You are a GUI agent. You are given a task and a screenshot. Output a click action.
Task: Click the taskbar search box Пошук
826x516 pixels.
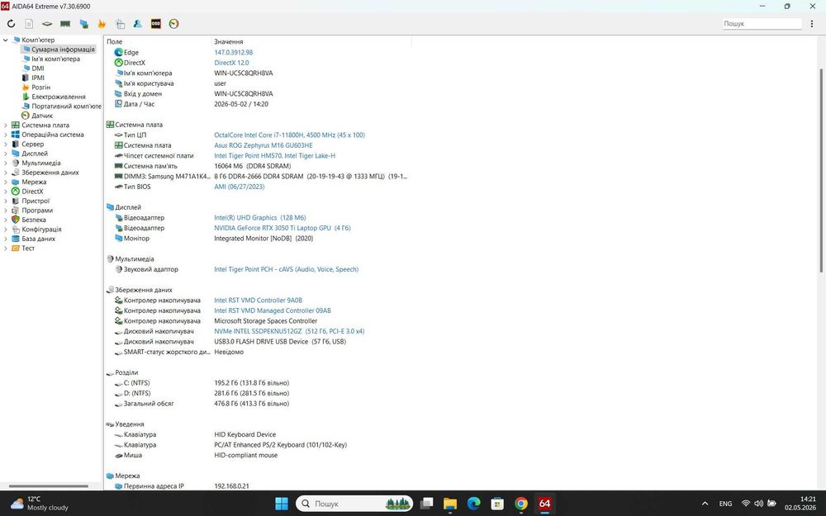(354, 504)
